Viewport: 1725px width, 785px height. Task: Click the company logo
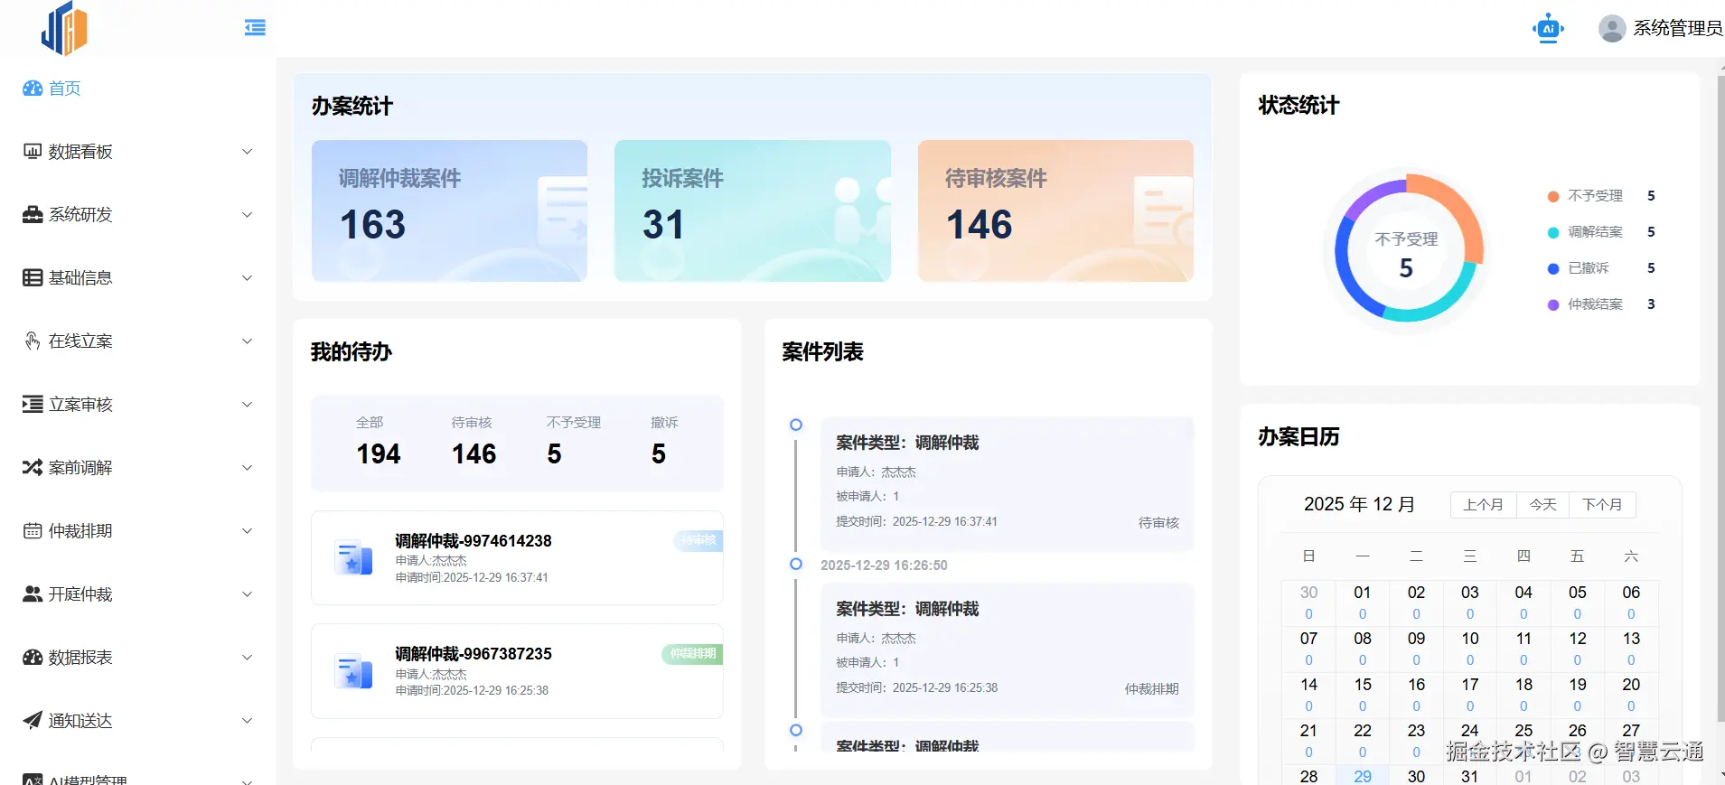pos(64,28)
